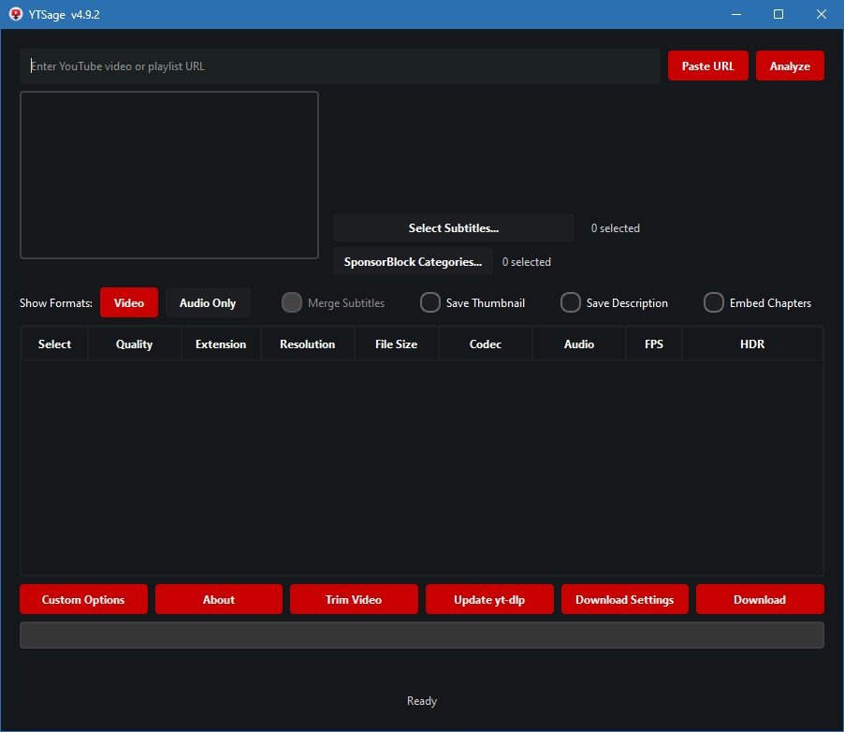Enable the Save Description checkbox
Viewport: 844px width, 732px height.
pos(571,303)
